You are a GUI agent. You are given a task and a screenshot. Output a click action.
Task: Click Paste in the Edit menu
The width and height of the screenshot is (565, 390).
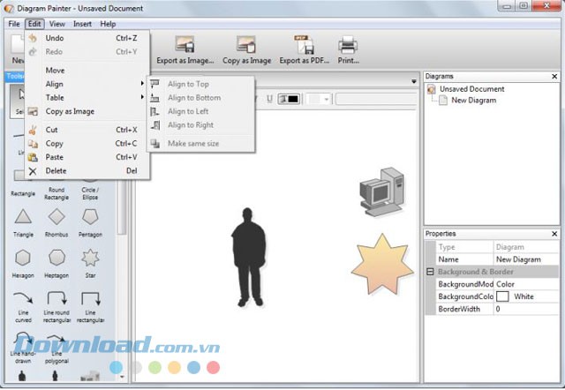point(55,157)
